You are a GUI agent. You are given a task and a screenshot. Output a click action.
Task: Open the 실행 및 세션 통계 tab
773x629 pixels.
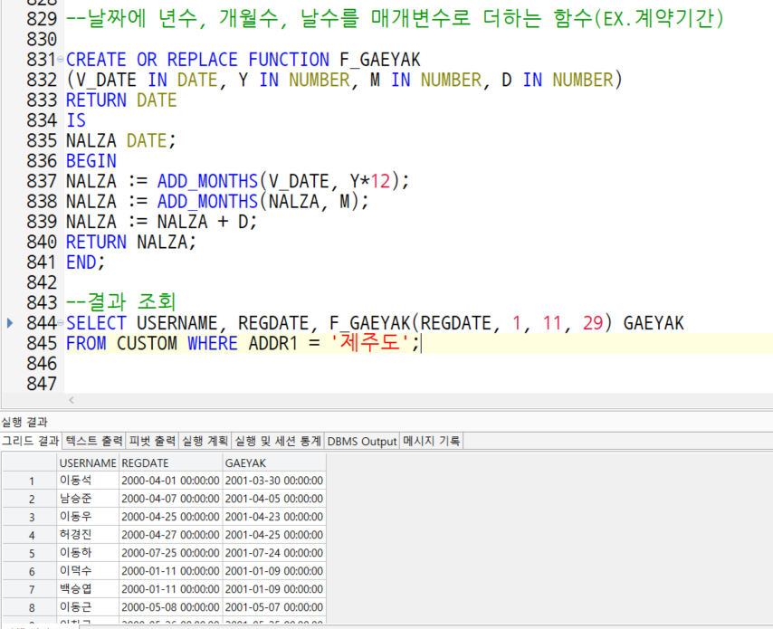point(278,441)
